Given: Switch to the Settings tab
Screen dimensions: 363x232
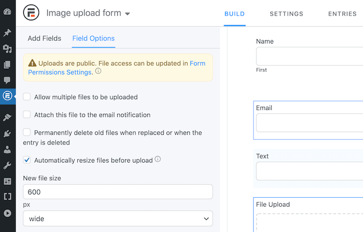Looking at the screenshot, I should coord(286,14).
